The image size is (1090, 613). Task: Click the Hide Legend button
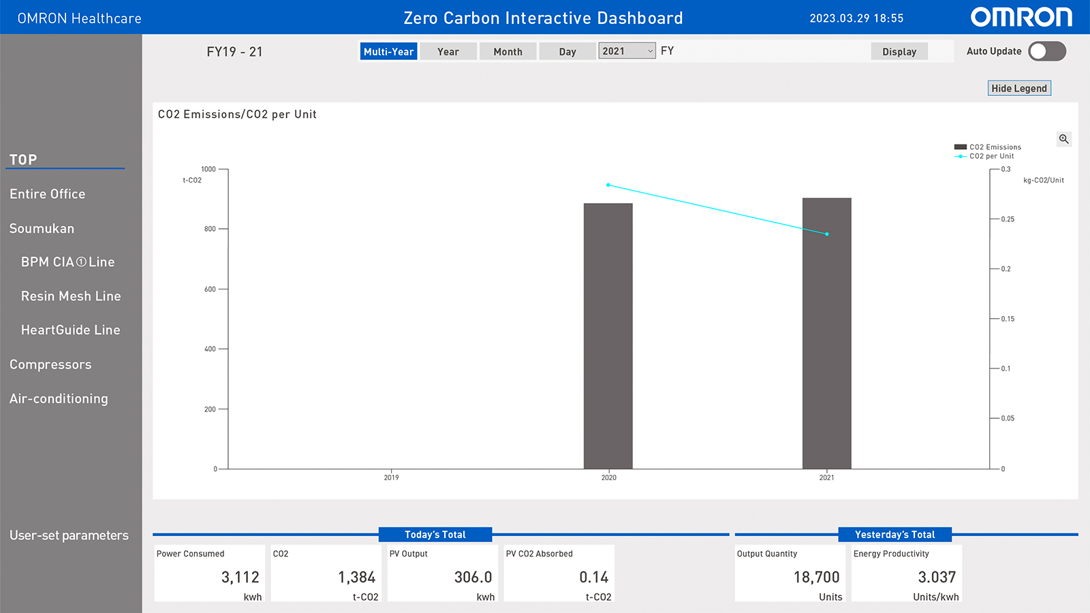1019,89
